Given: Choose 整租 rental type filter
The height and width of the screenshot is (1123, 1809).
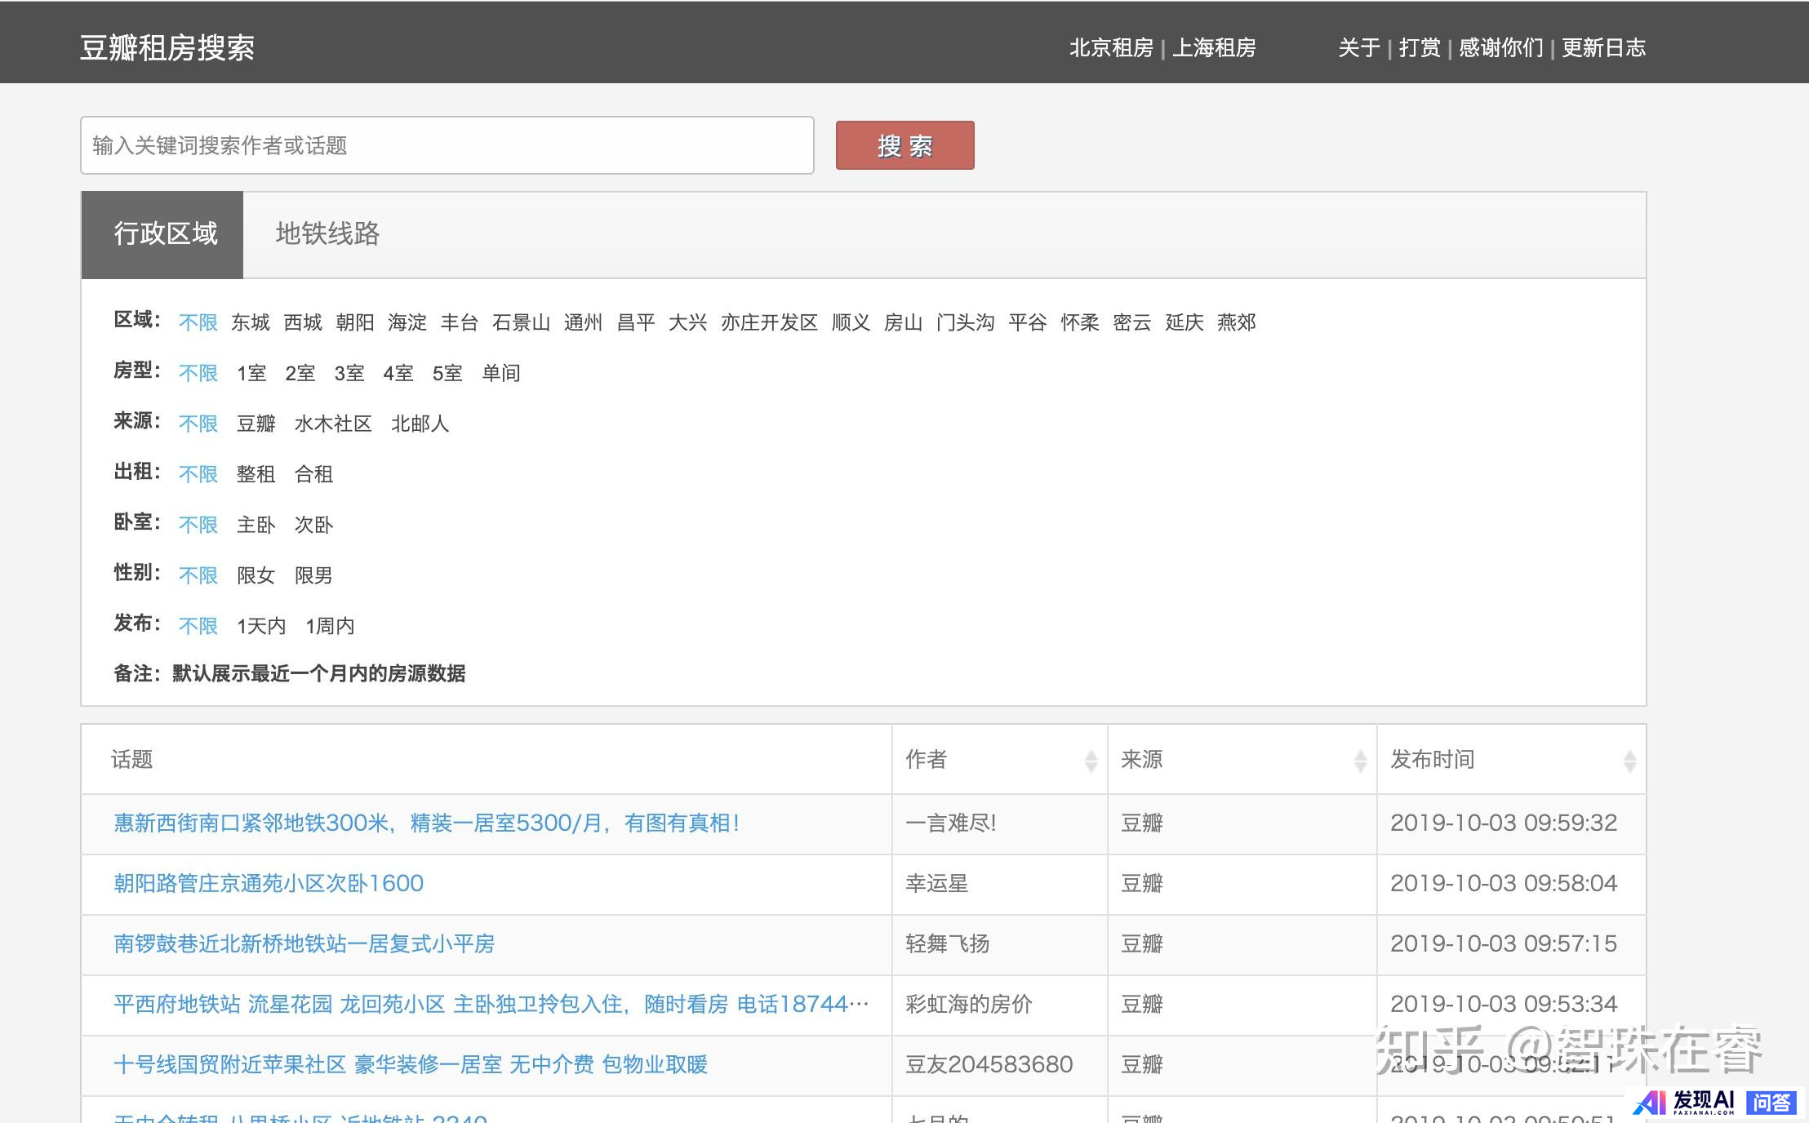Looking at the screenshot, I should coord(256,474).
